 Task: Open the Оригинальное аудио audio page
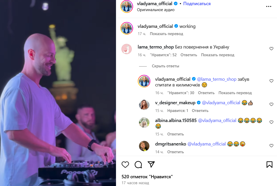[156, 10]
